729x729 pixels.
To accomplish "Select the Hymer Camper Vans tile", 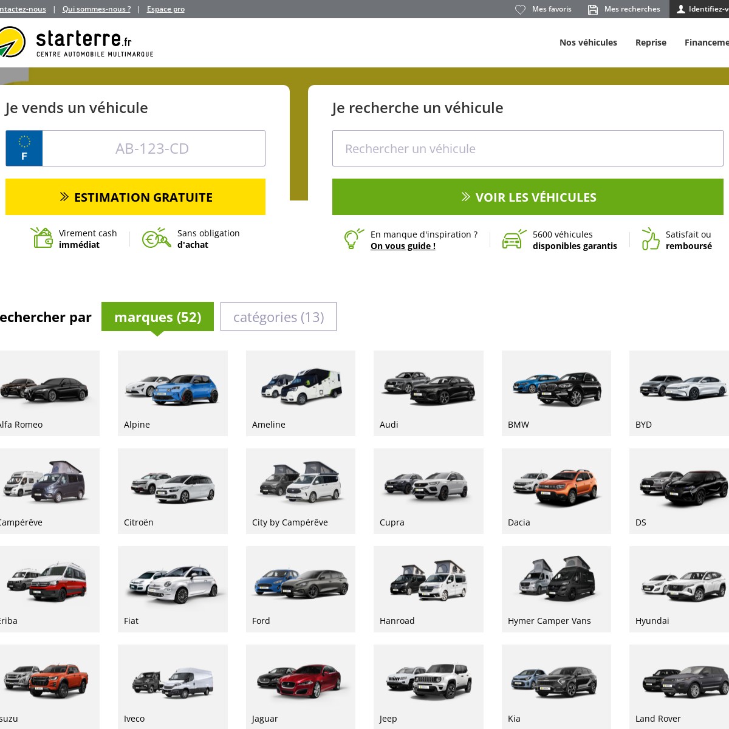I will coord(556,589).
